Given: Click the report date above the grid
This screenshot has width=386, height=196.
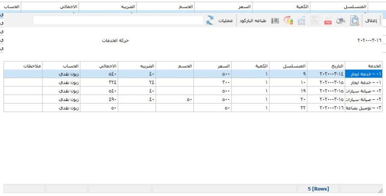Looking at the screenshot, I should click(x=369, y=40).
